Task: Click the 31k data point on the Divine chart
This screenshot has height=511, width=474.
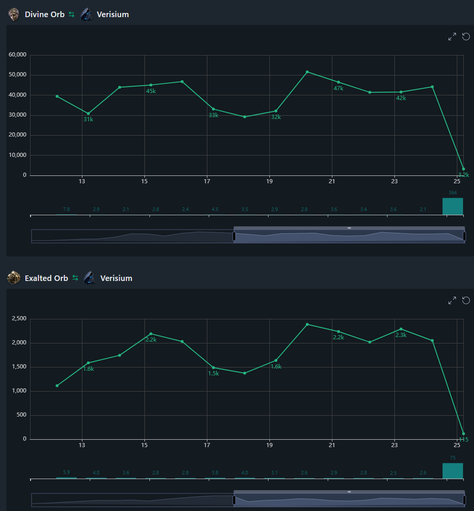Action: (88, 114)
